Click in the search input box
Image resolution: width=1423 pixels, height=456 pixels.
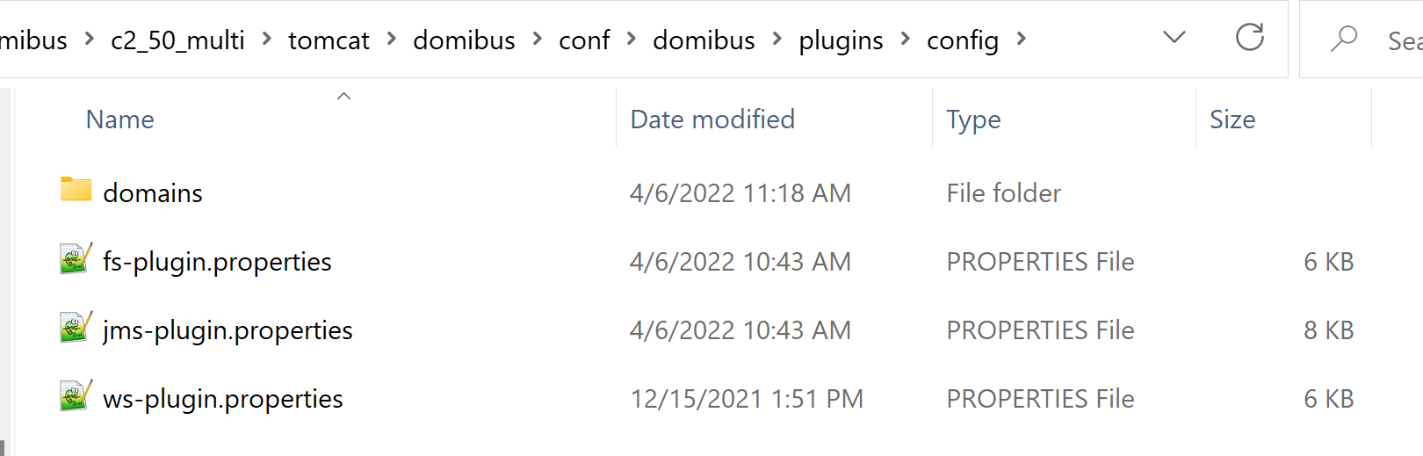tap(1403, 40)
